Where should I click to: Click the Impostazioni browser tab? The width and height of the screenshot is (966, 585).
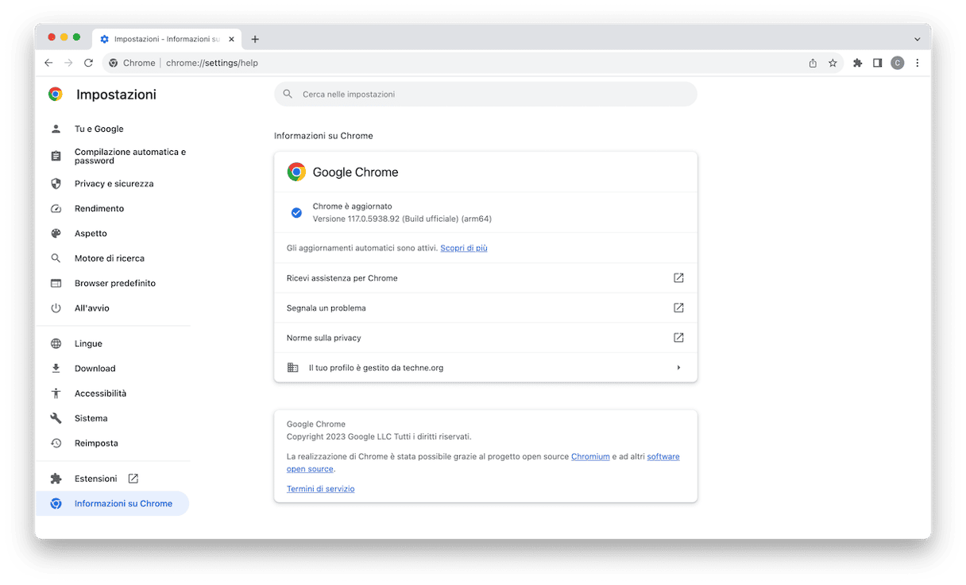[x=168, y=39]
